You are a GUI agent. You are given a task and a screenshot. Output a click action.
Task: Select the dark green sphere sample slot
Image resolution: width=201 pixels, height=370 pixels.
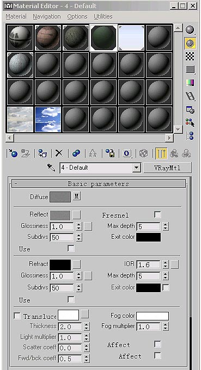pyautogui.click(x=103, y=38)
